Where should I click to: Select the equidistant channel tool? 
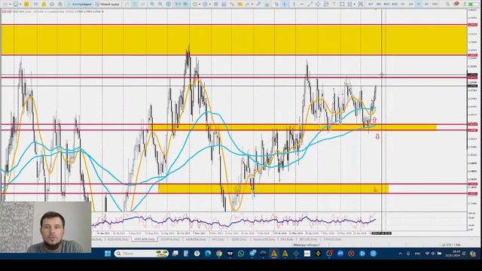(x=318, y=5)
